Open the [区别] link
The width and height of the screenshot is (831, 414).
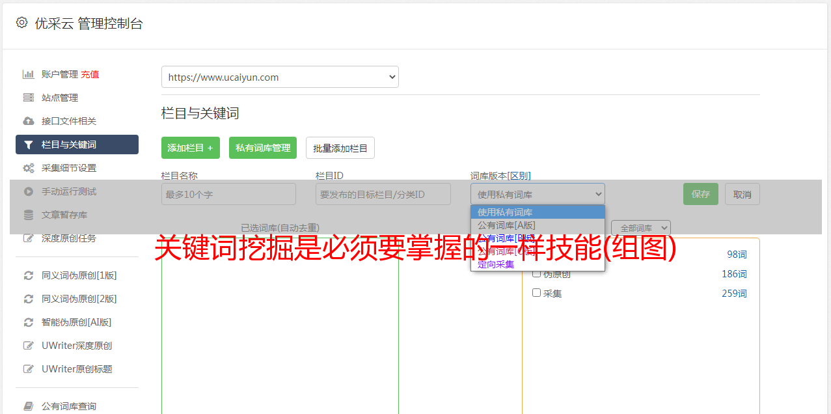point(519,176)
